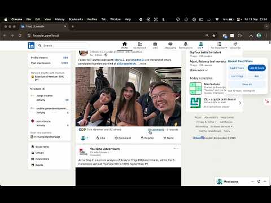Viewport: 271px width, 203px height.
Task: Send the MIT alumni post
Action: point(168,138)
